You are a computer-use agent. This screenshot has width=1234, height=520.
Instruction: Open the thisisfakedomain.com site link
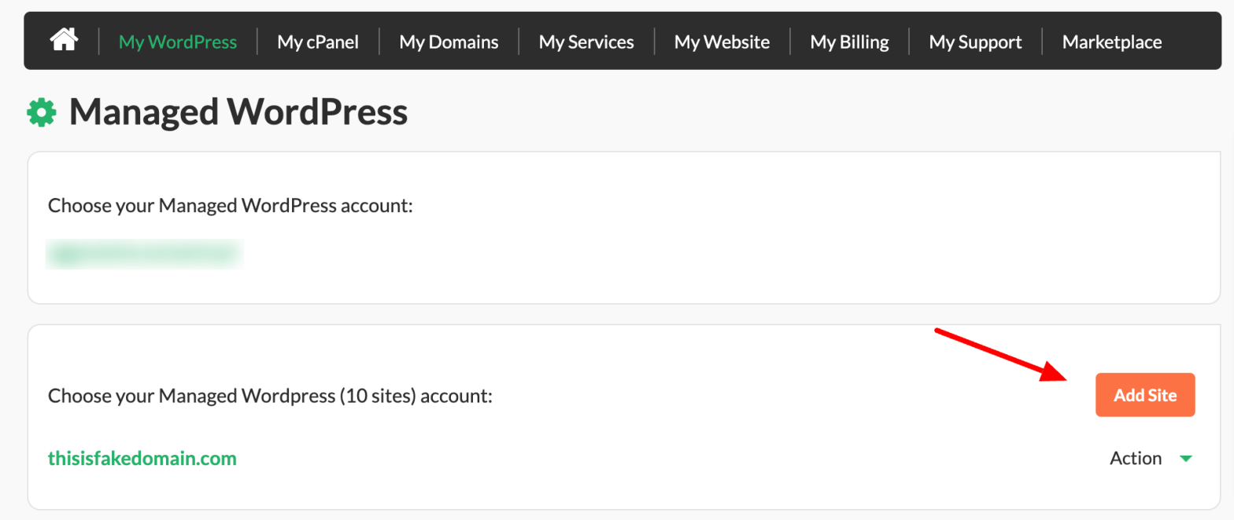click(142, 459)
